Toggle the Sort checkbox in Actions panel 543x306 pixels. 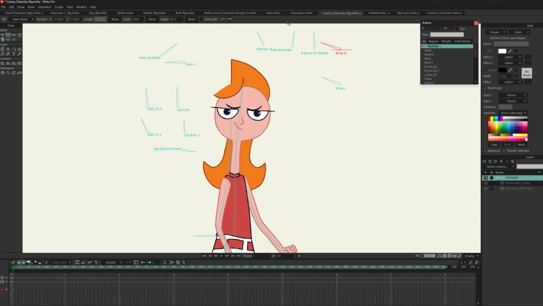click(x=457, y=28)
